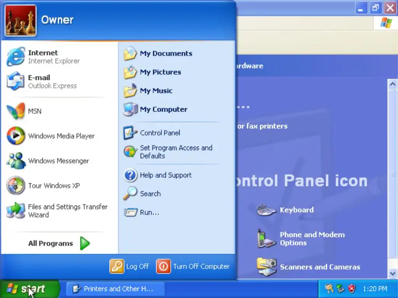Click the Log Off button
This screenshot has width=398, height=298.
click(x=129, y=266)
